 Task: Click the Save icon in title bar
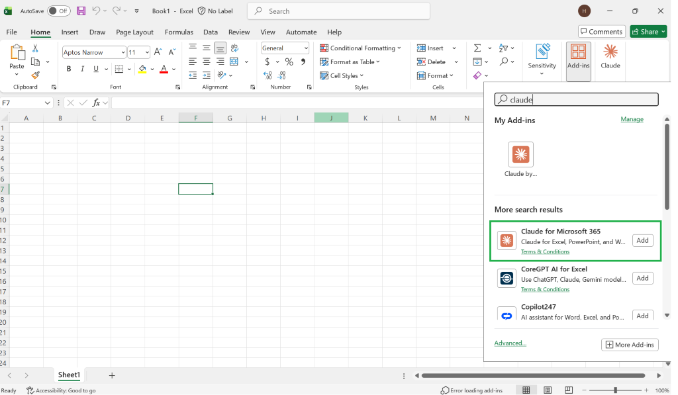(x=81, y=11)
